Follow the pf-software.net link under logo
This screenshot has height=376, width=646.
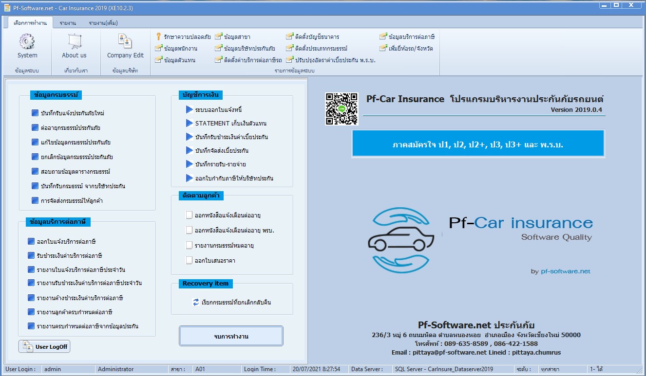pos(565,271)
